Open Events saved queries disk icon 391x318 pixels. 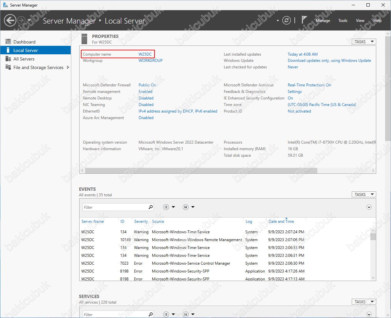[x=186, y=207]
